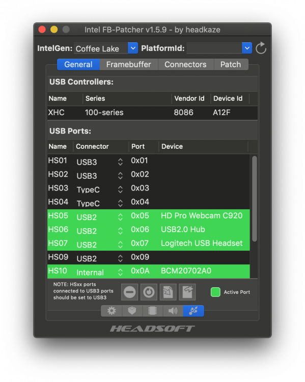Change connector type stepper for HS10 Internal
Screen dimensions: 305x382
coord(120,272)
